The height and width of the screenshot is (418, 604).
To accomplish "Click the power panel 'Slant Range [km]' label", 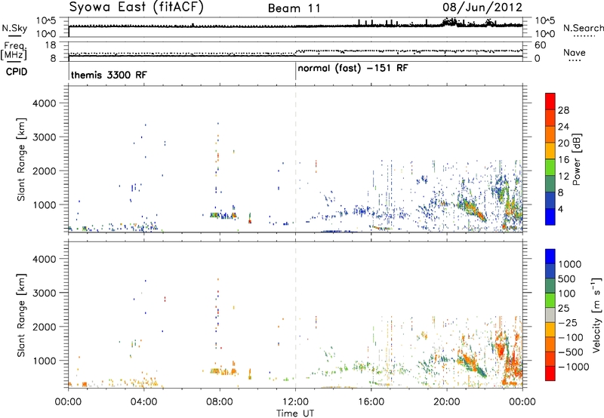I will 21,159.
